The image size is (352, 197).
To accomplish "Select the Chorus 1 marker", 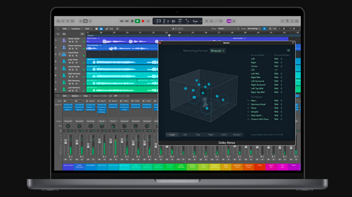I will coord(91,36).
